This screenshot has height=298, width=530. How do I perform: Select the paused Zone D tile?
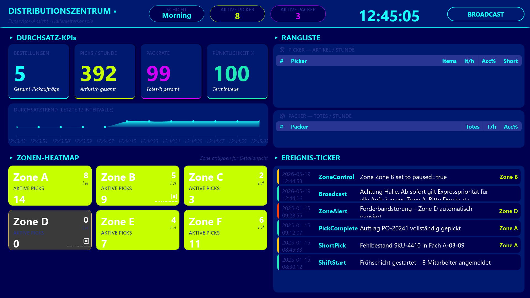[x=50, y=230]
